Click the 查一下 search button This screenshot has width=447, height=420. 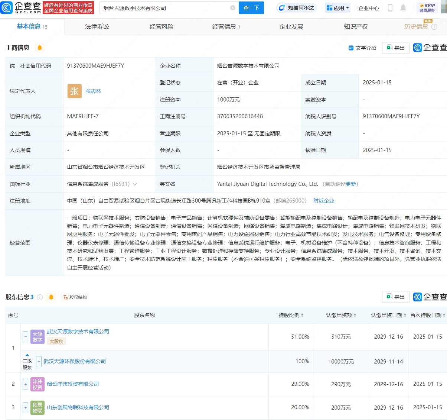[x=251, y=8]
